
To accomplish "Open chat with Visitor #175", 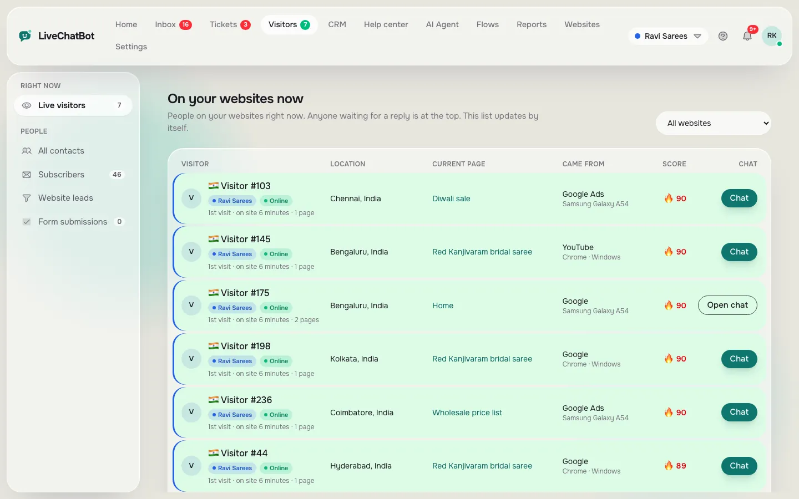I will 727,305.
